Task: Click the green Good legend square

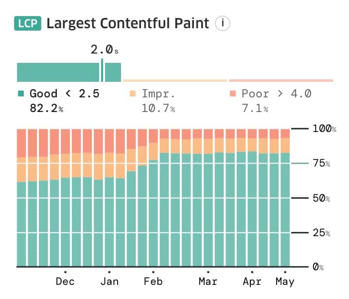Action: coord(21,93)
